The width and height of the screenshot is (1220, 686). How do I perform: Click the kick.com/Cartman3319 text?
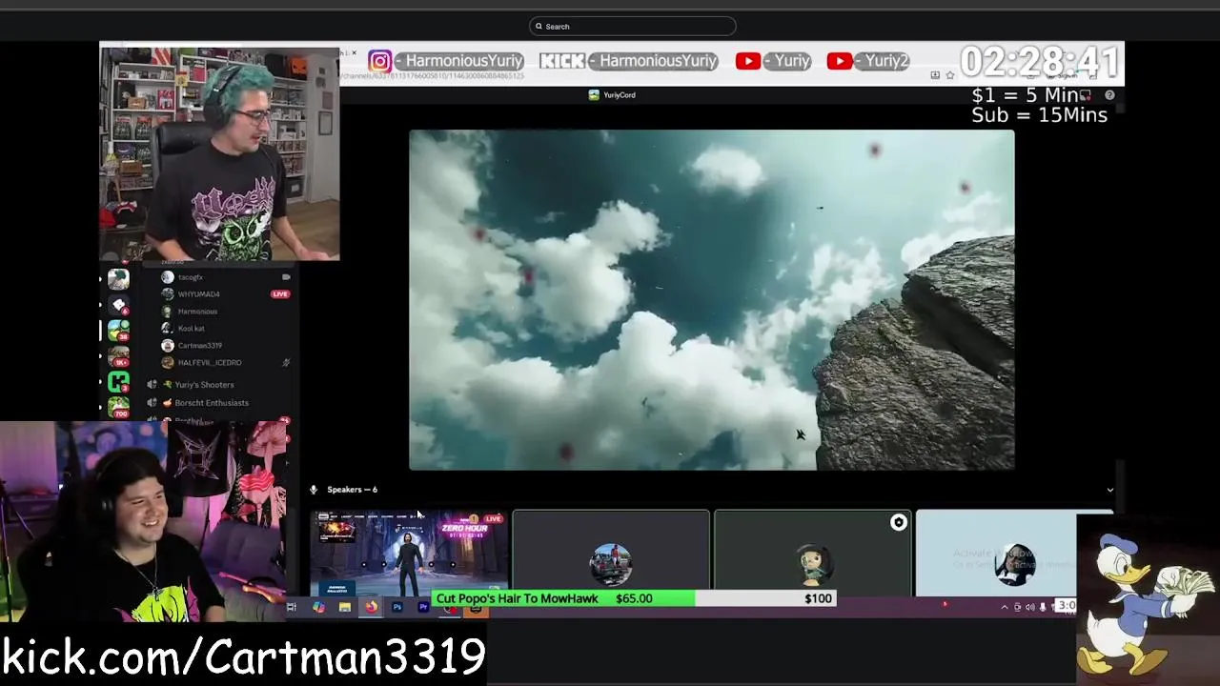coord(243,657)
